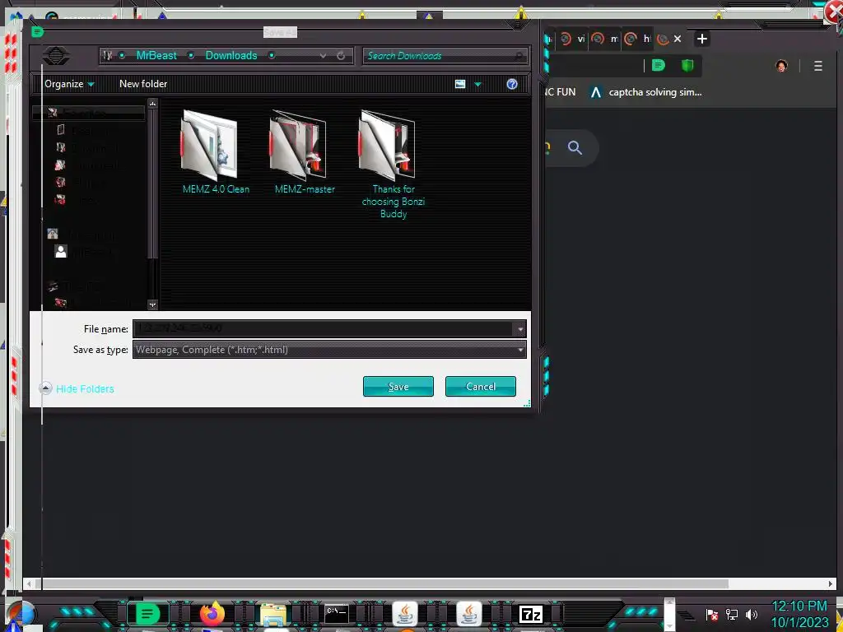Image resolution: width=843 pixels, height=632 pixels.
Task: Open the NC FUN bookmark in the browser
Action: point(560,92)
